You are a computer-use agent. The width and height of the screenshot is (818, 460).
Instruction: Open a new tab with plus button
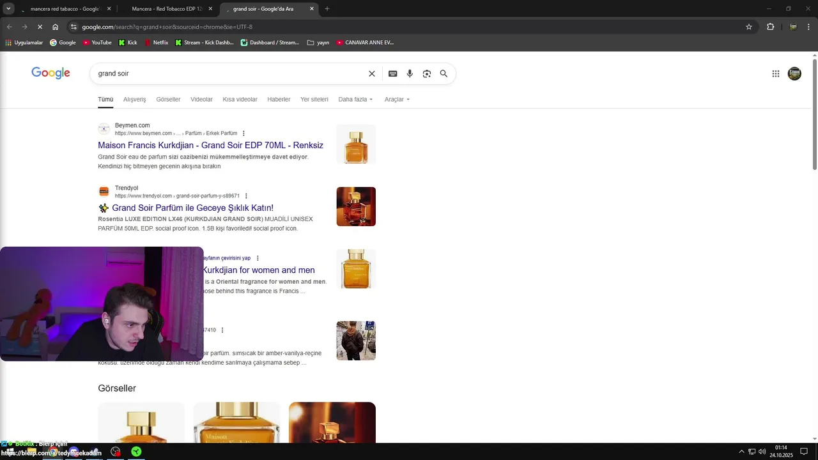coord(327,9)
